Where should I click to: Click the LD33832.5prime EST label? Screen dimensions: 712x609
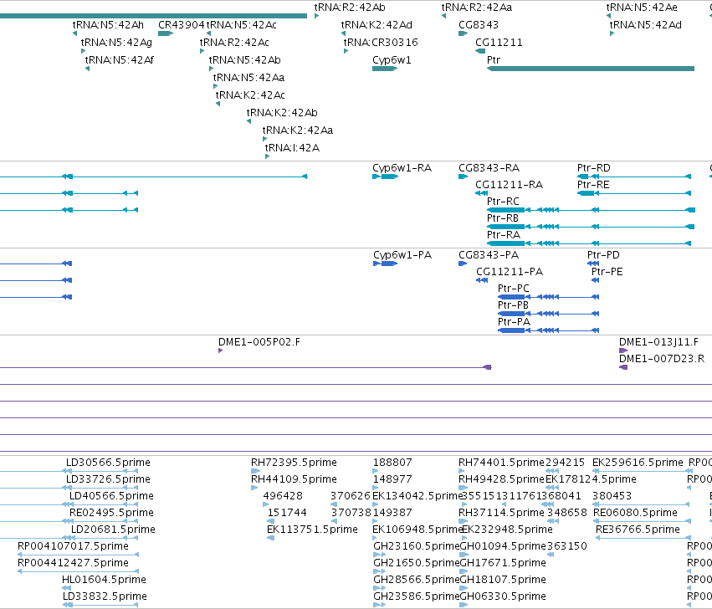point(105,596)
